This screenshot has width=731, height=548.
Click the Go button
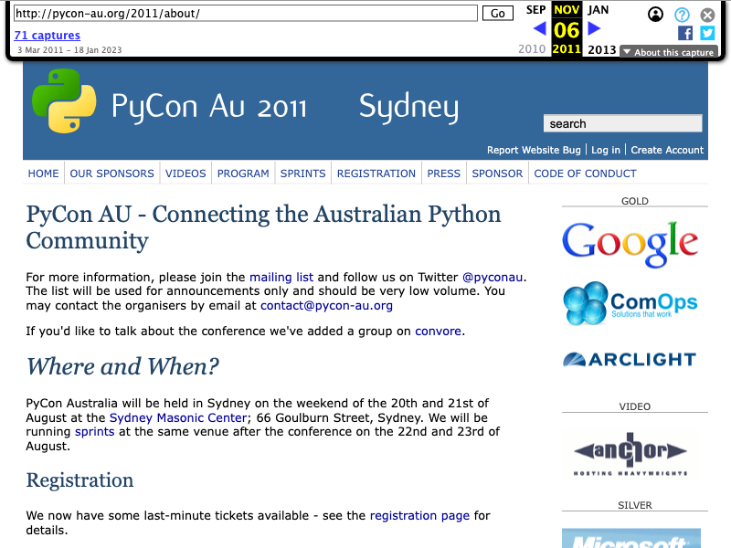(498, 13)
